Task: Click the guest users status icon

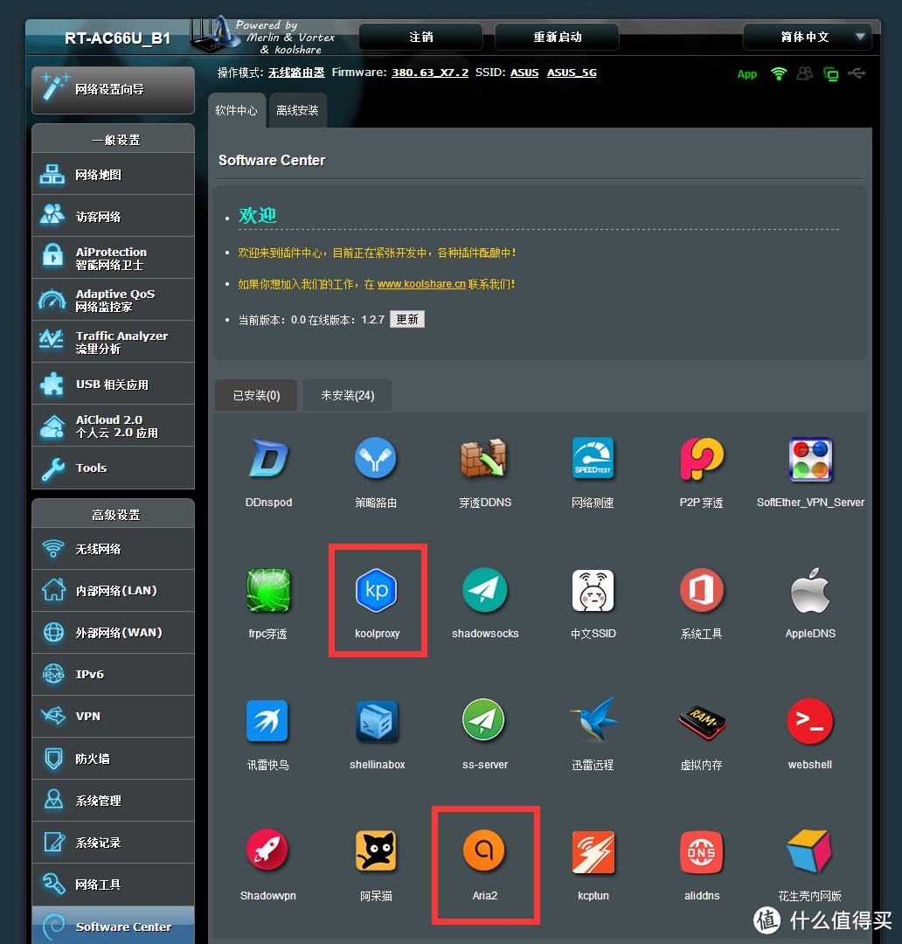Action: [x=804, y=73]
